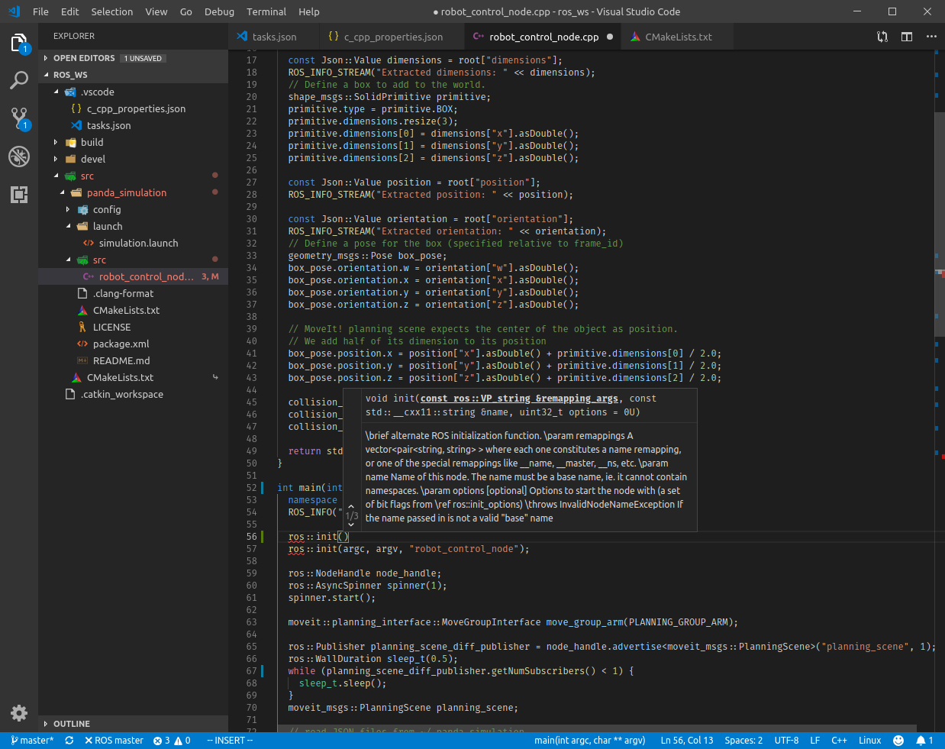Change language mode C++

(839, 741)
